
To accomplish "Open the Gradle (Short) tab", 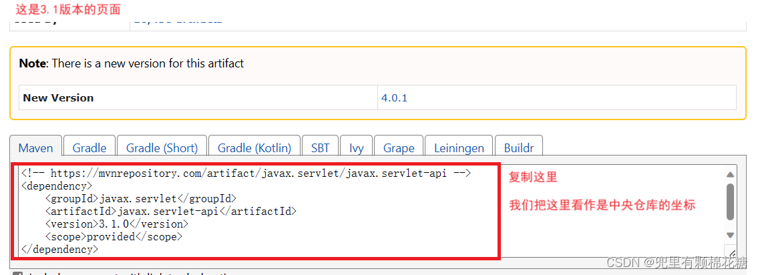I will pos(162,146).
